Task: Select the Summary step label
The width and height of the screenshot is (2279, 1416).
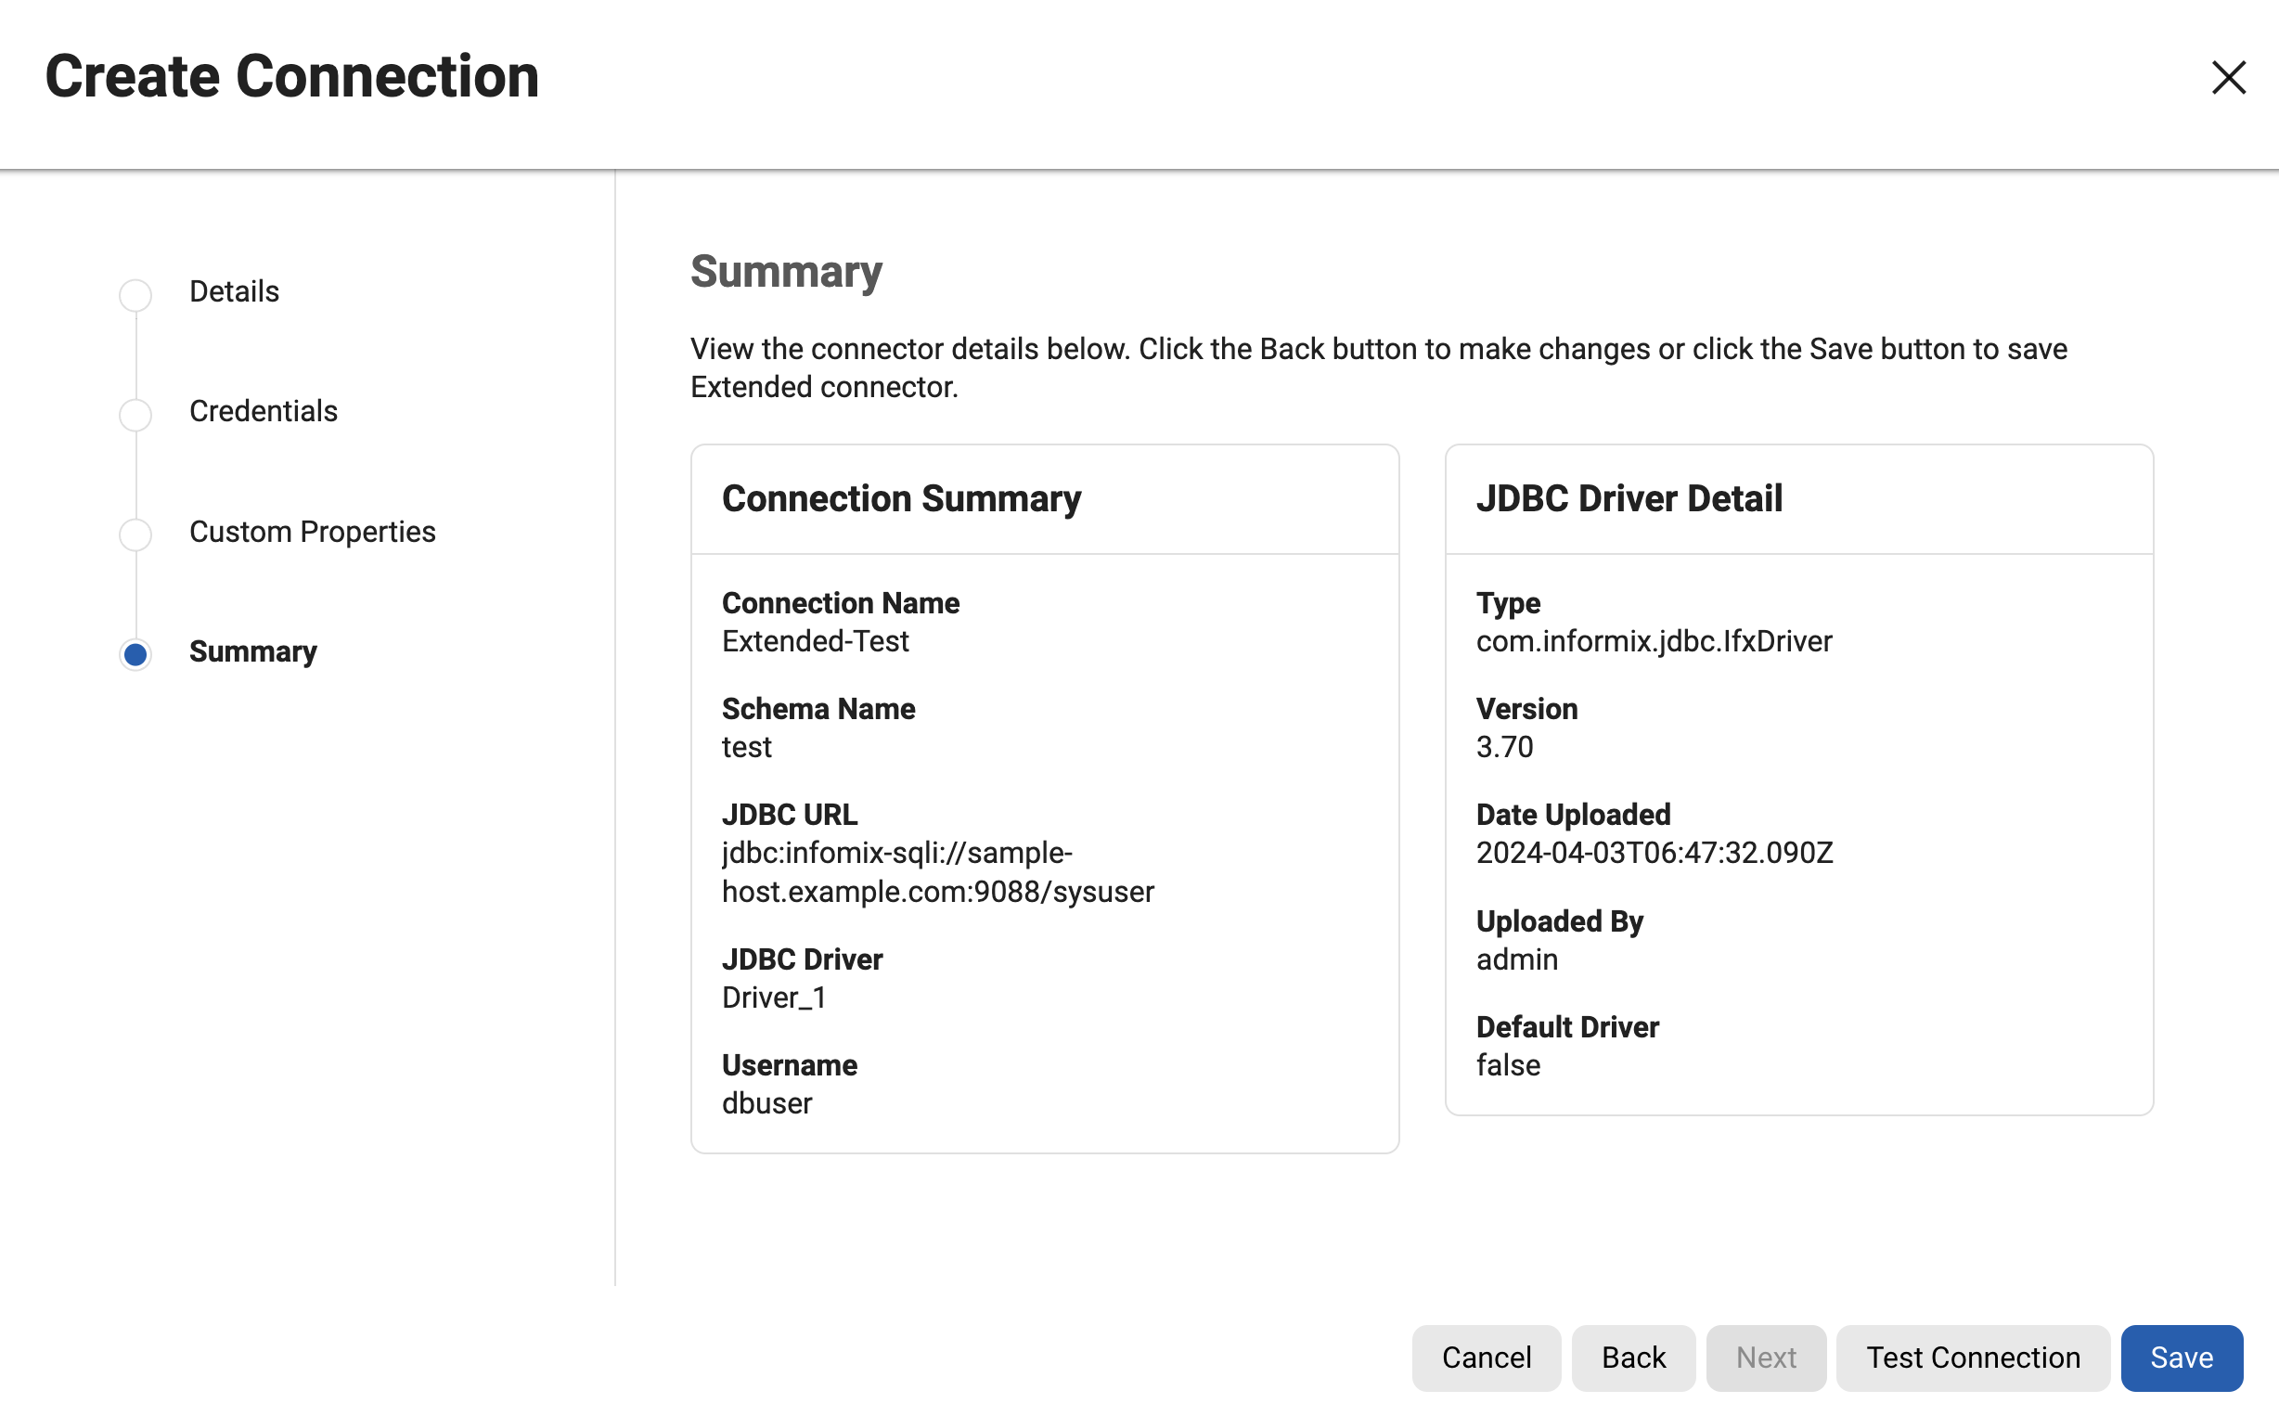Action: pyautogui.click(x=252, y=650)
